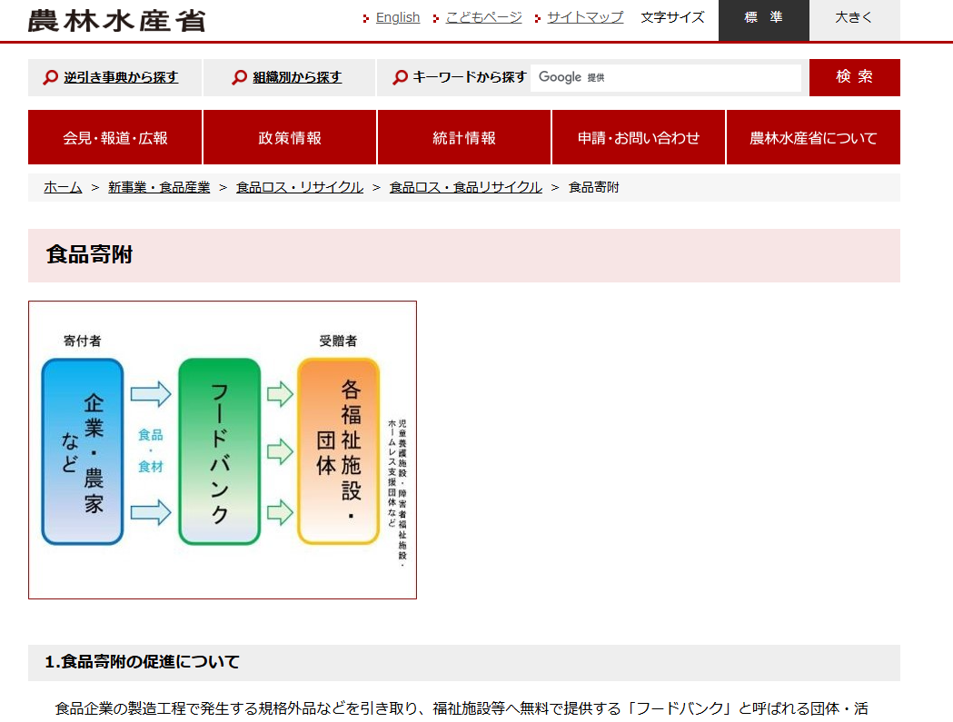Click the food bank flow diagram image
953x722 pixels.
click(x=223, y=450)
